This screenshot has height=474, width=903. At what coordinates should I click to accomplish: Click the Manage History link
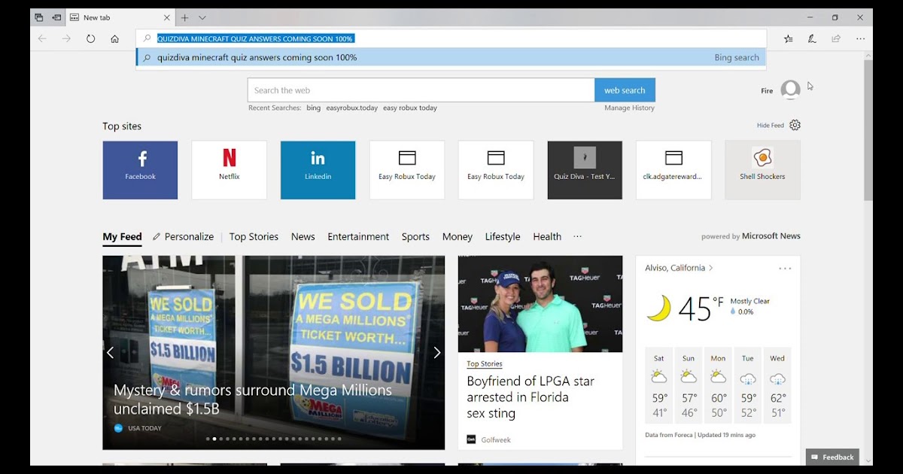coord(629,108)
